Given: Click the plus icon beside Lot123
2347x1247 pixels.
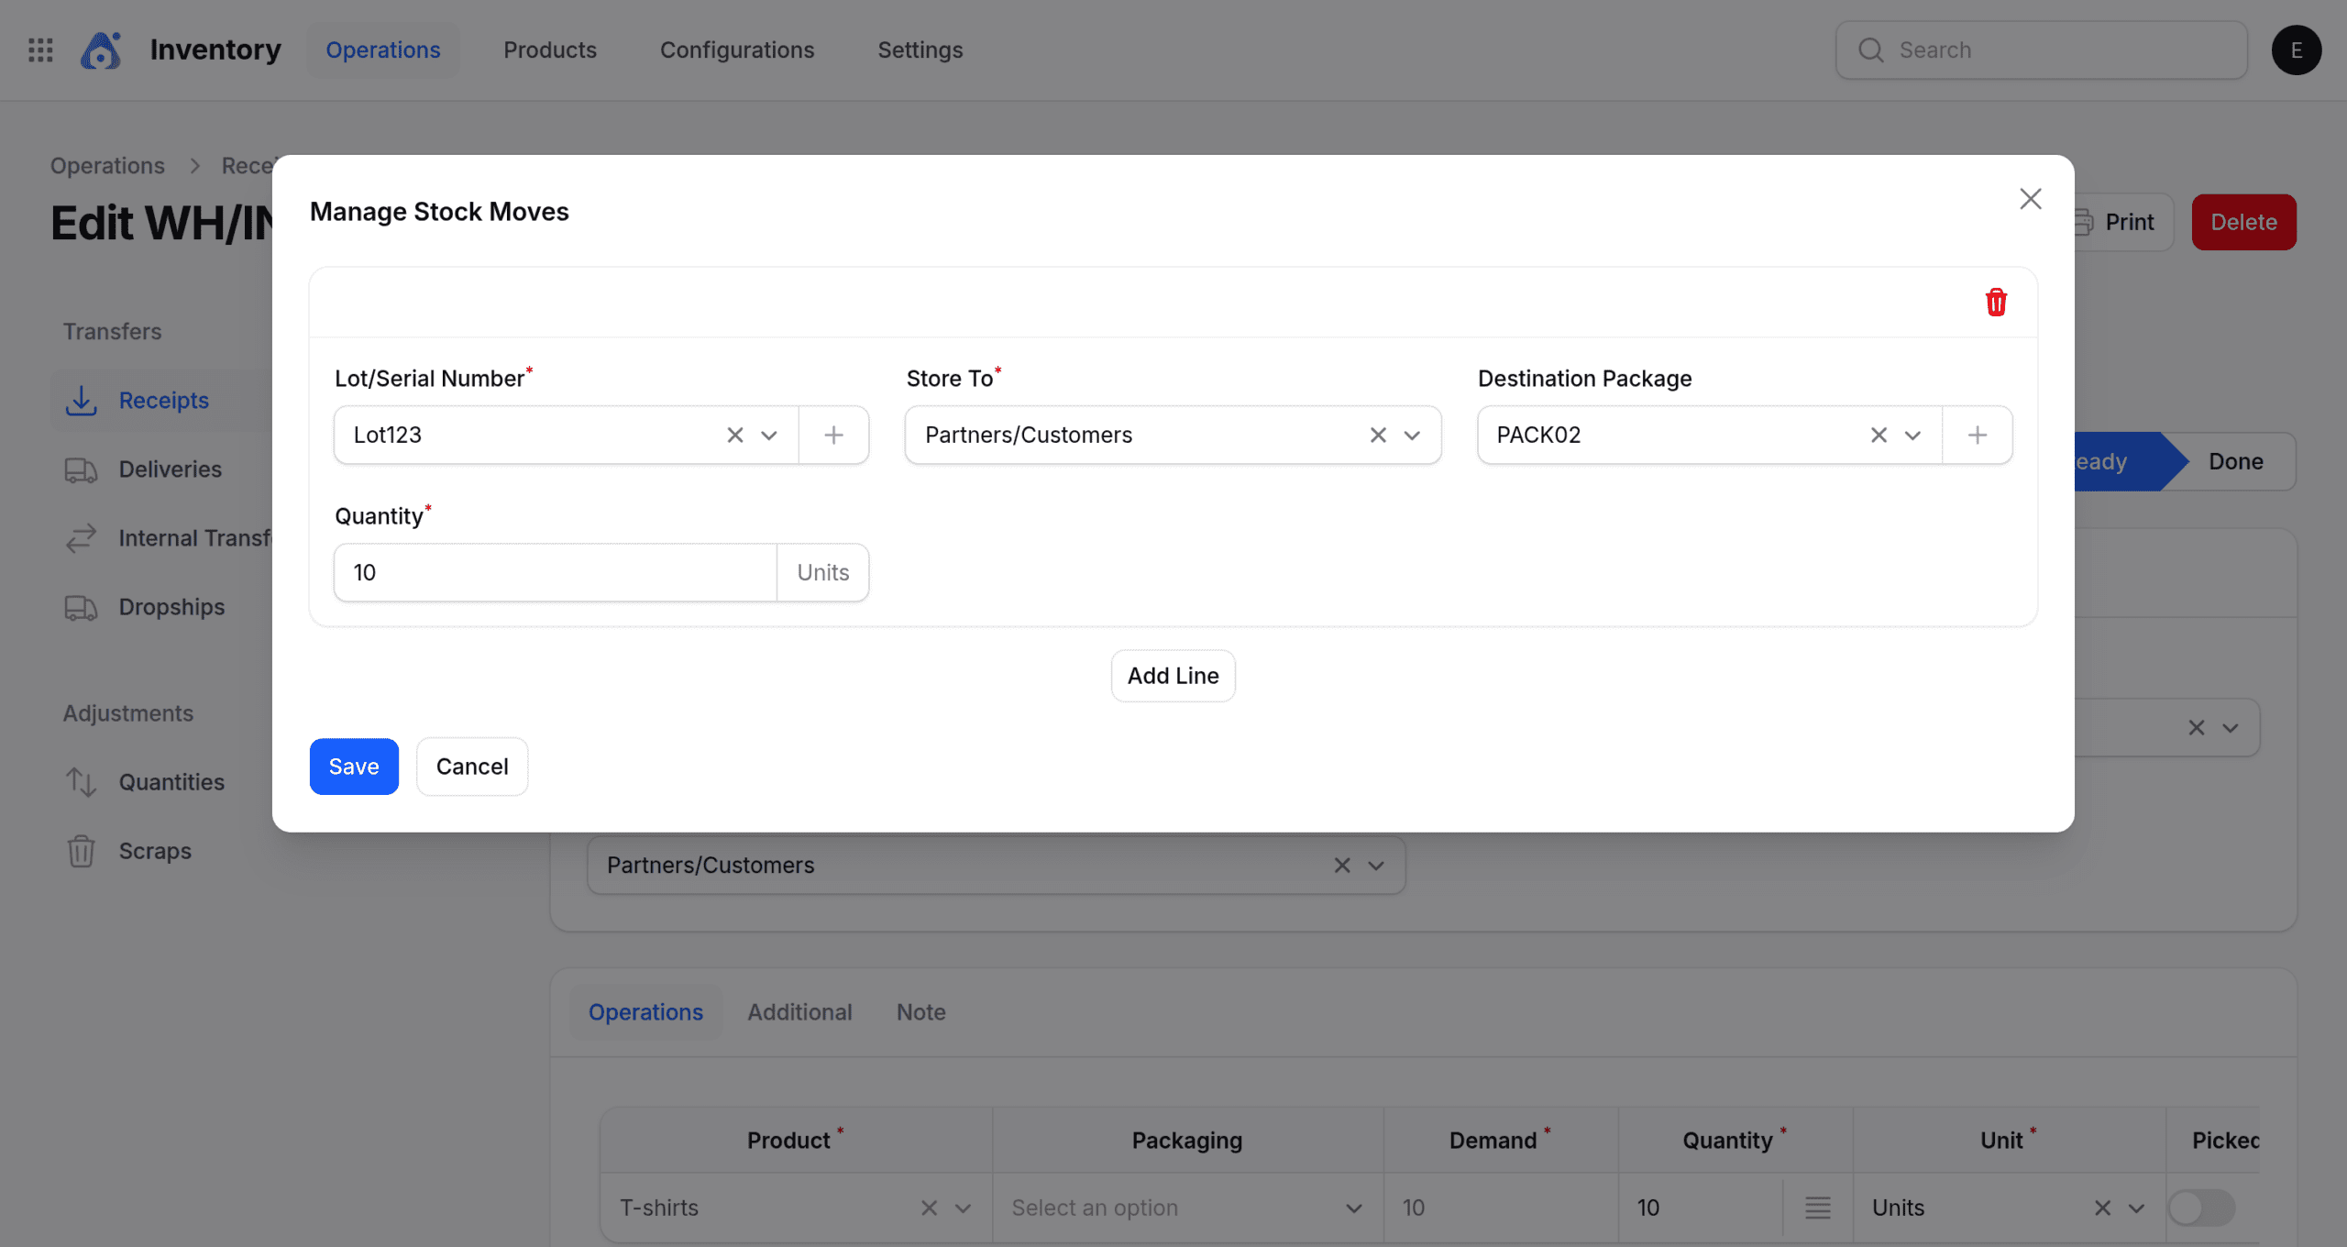Looking at the screenshot, I should (832, 435).
